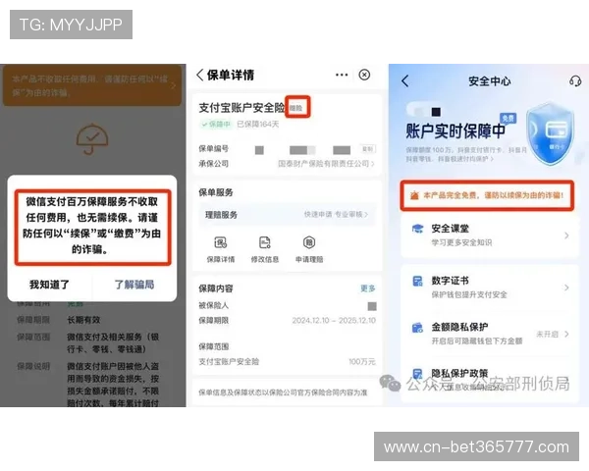The height and width of the screenshot is (471, 589).
Task: Tap 更多 beside 保障内容
Action: pos(368,288)
